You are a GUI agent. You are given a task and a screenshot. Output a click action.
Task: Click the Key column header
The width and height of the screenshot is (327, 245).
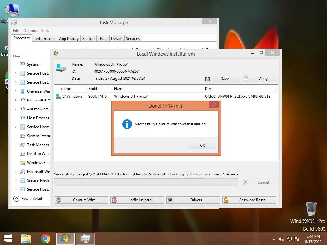point(240,89)
